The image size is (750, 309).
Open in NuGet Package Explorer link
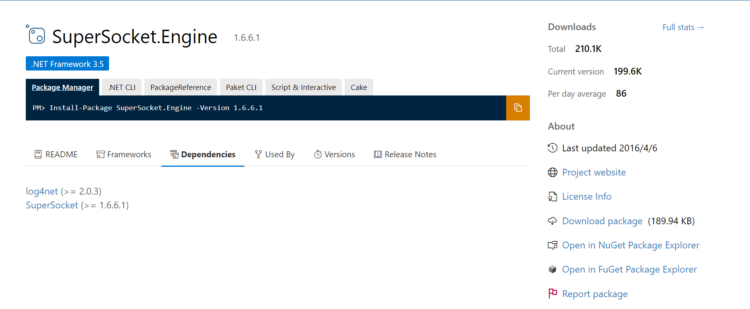(631, 245)
